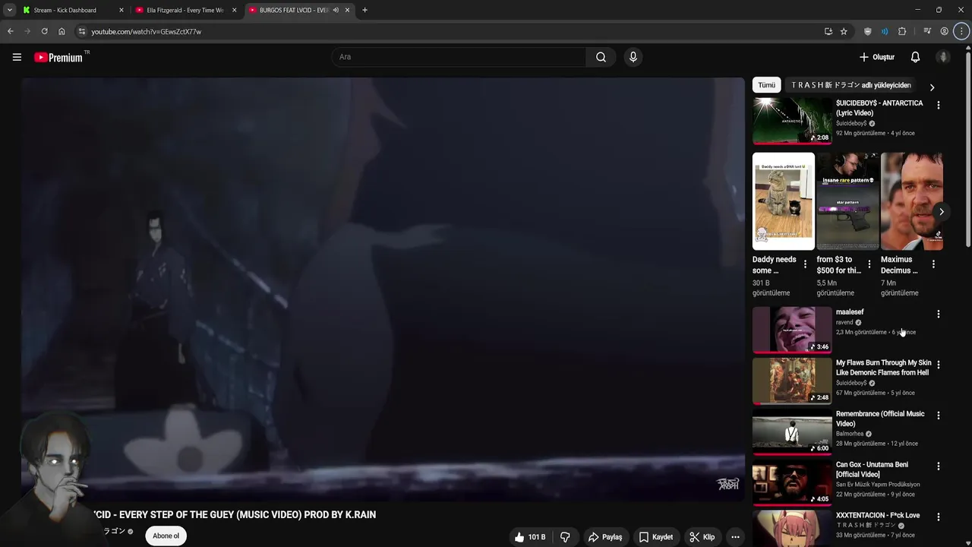Close the Ella Fitzgerald tab
The width and height of the screenshot is (972, 547).
(234, 10)
